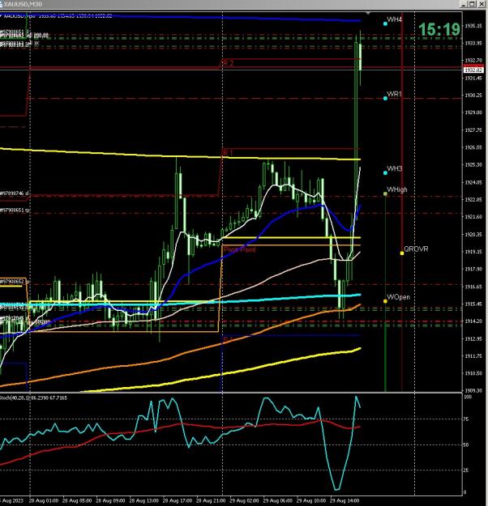Click the 29 Aug 14:00 time label
Viewport: 488px width, 506px height.
point(345,500)
